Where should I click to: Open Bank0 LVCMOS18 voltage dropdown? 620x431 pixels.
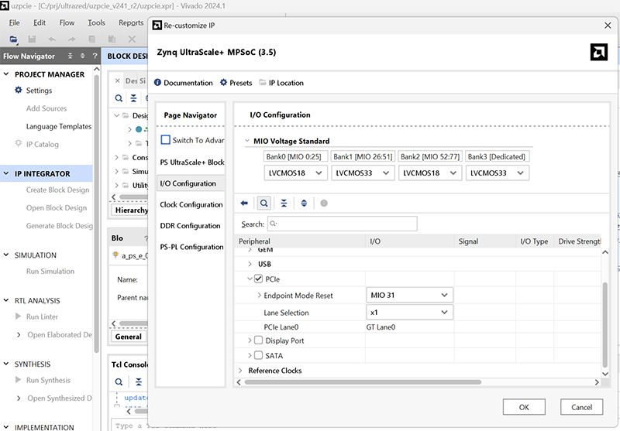point(295,173)
